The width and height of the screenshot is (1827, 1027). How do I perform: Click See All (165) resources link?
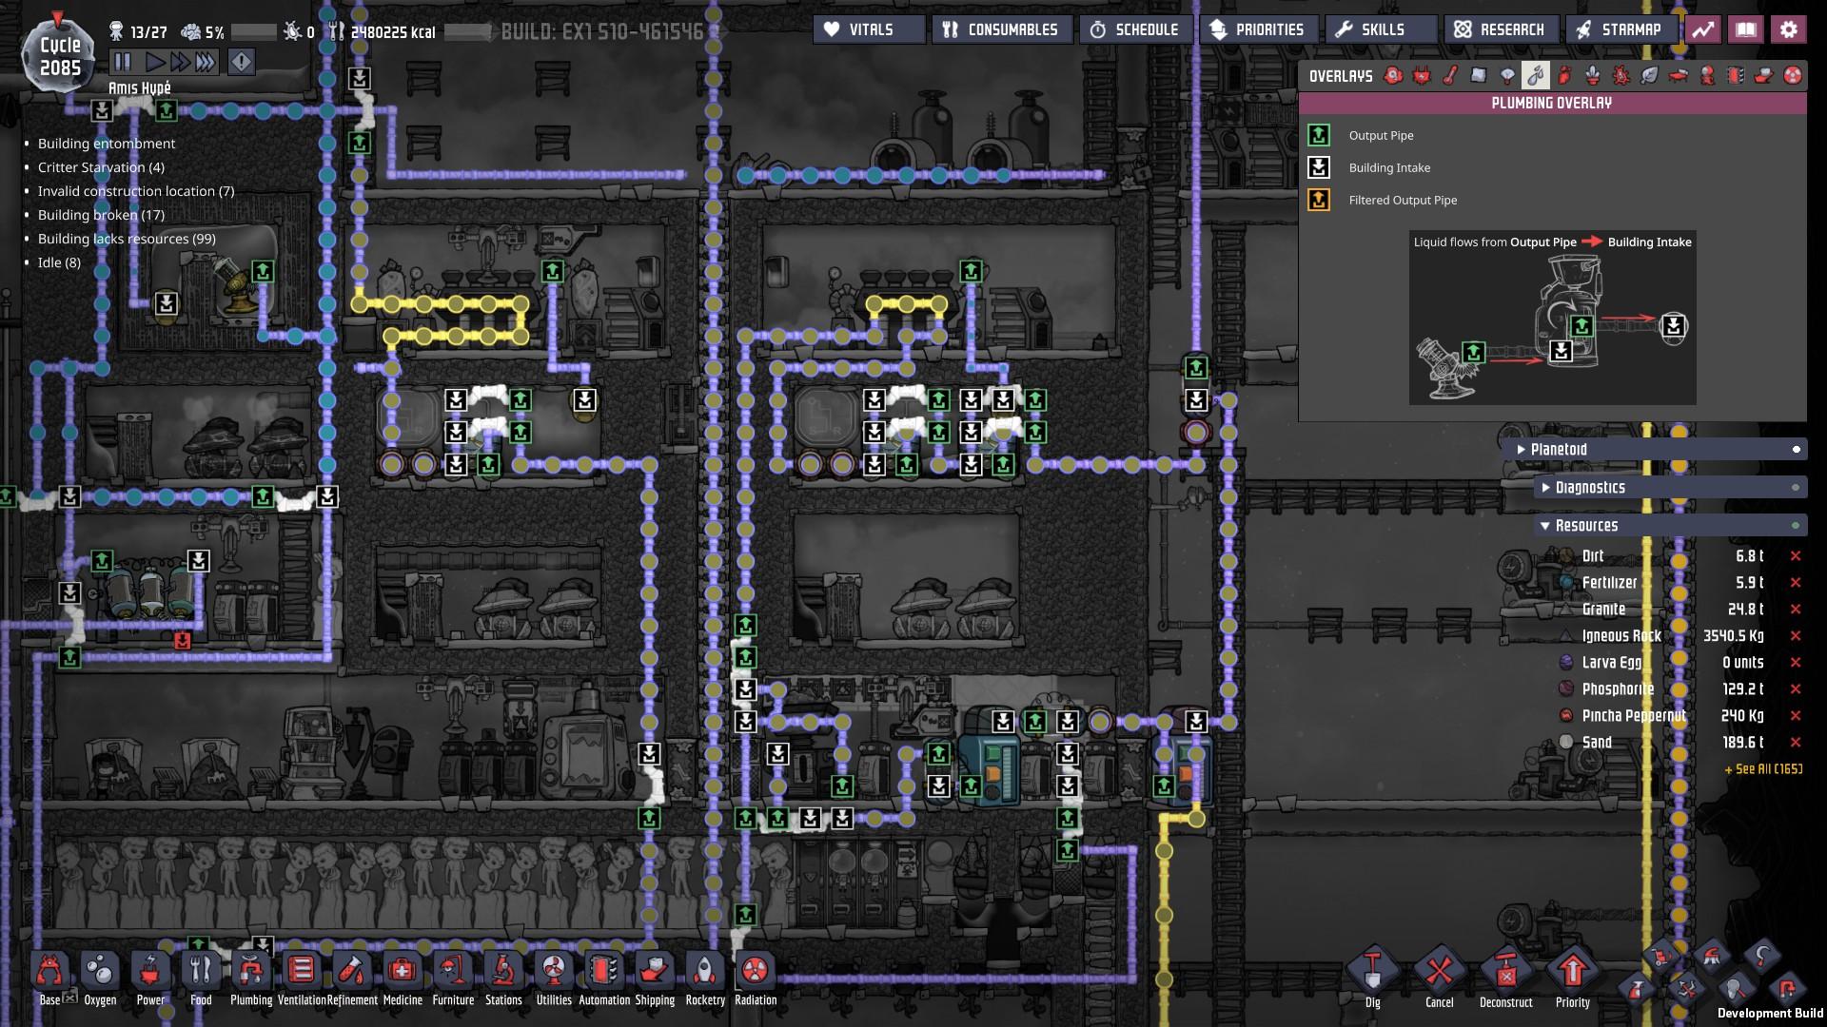pos(1762,769)
